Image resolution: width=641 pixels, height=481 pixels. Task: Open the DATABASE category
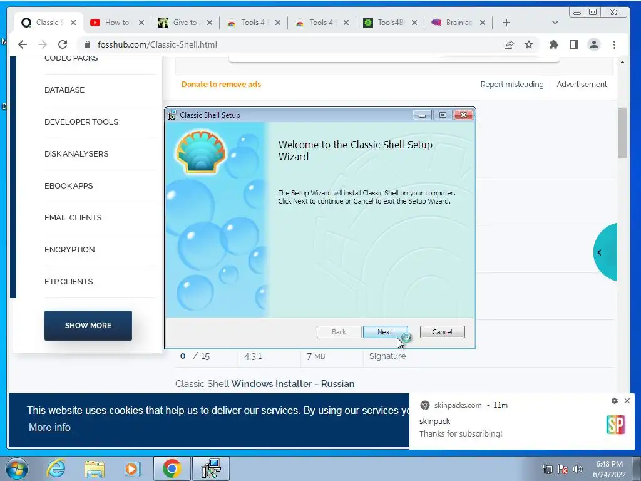(x=64, y=90)
